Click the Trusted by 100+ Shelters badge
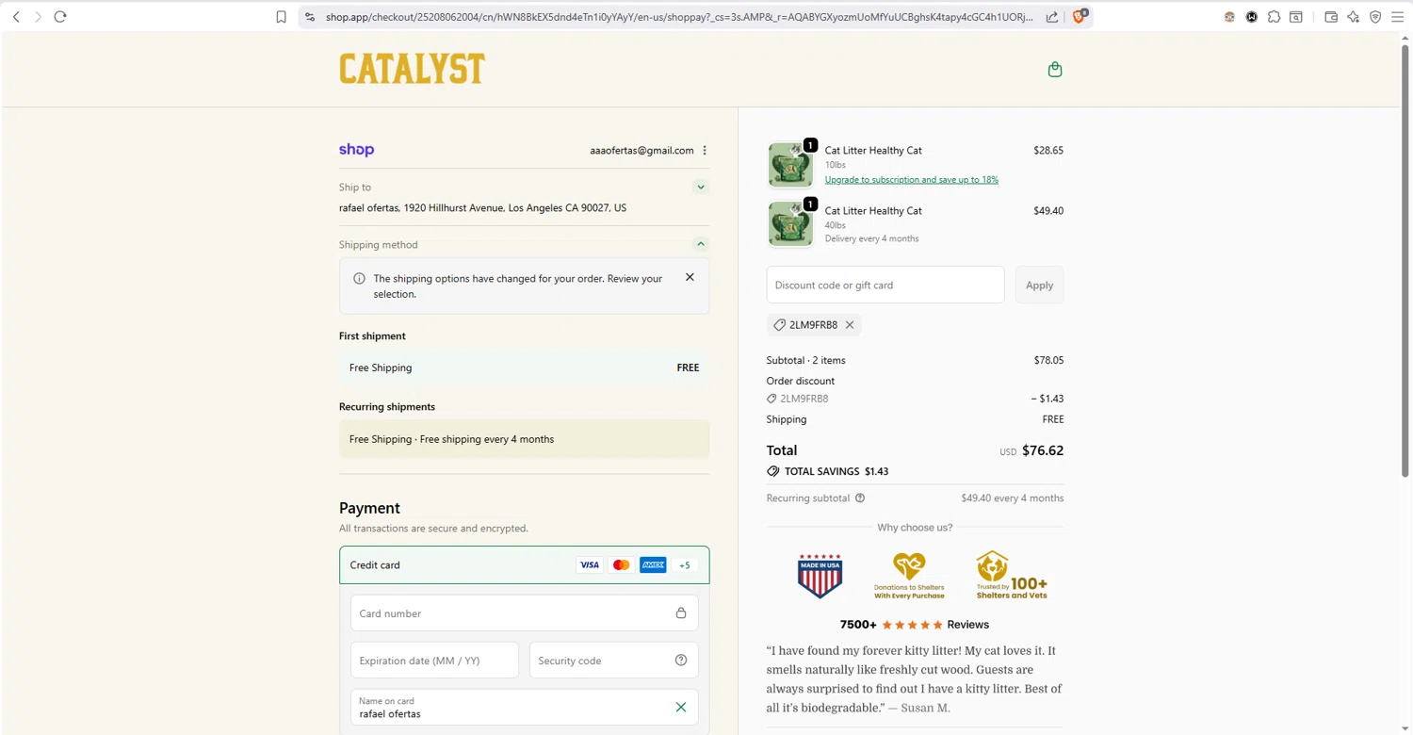The width and height of the screenshot is (1413, 735). click(x=1011, y=576)
